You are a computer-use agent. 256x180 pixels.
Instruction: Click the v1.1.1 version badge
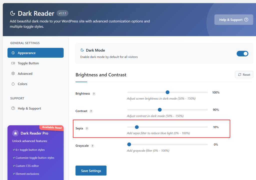tap(62, 13)
